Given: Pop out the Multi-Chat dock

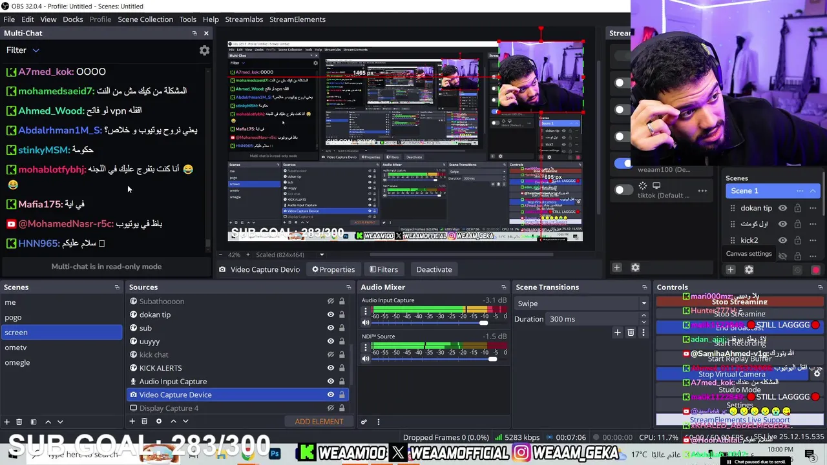Looking at the screenshot, I should point(194,33).
